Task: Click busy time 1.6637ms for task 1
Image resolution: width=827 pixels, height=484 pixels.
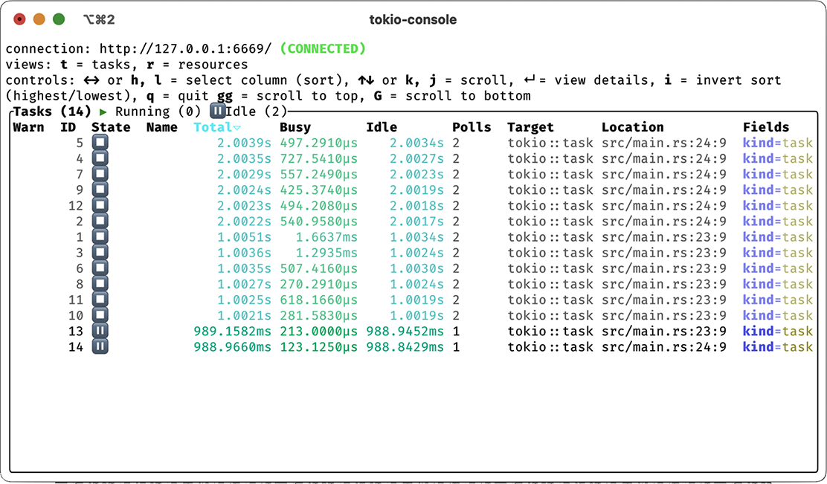Action: 326,237
